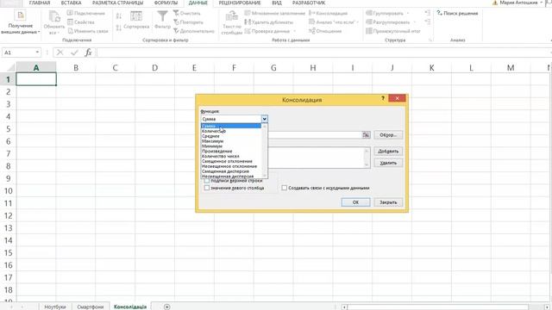The height and width of the screenshot is (310, 552).
Task: Click the Добавить button
Action: [388, 152]
